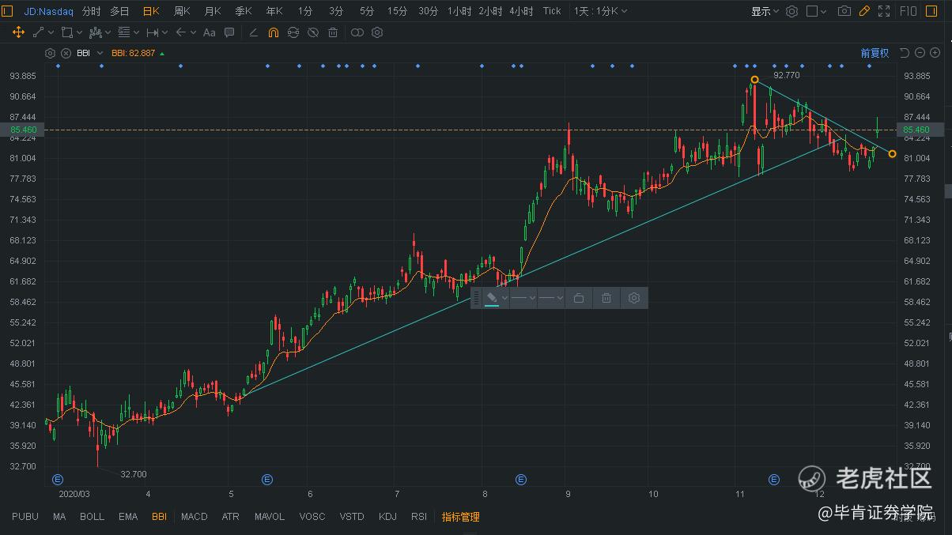952x535 pixels.
Task: Lock the selected trendline
Action: (579, 298)
